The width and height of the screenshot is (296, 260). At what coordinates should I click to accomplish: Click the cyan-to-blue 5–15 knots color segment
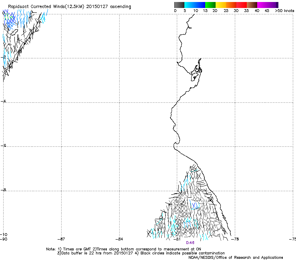coord(195,5)
